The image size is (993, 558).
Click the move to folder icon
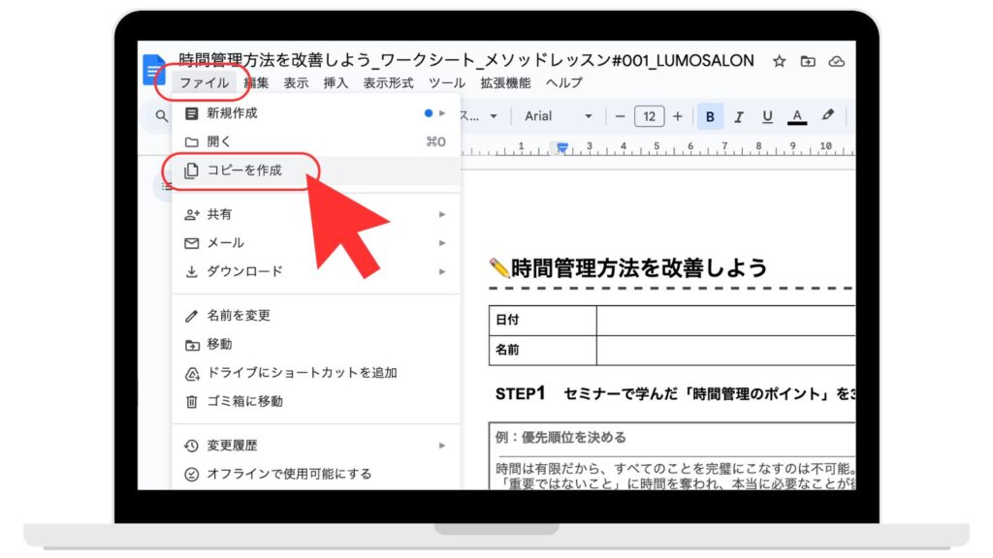pyautogui.click(x=808, y=61)
